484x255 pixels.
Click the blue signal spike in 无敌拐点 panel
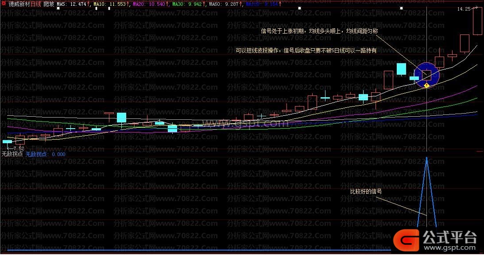(426, 192)
